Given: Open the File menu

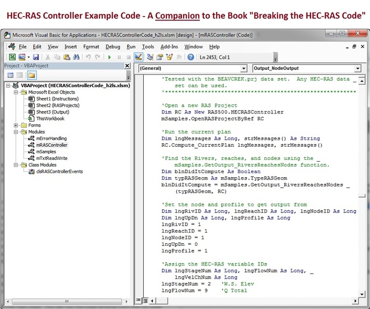Looking at the screenshot, I should [x=23, y=47].
